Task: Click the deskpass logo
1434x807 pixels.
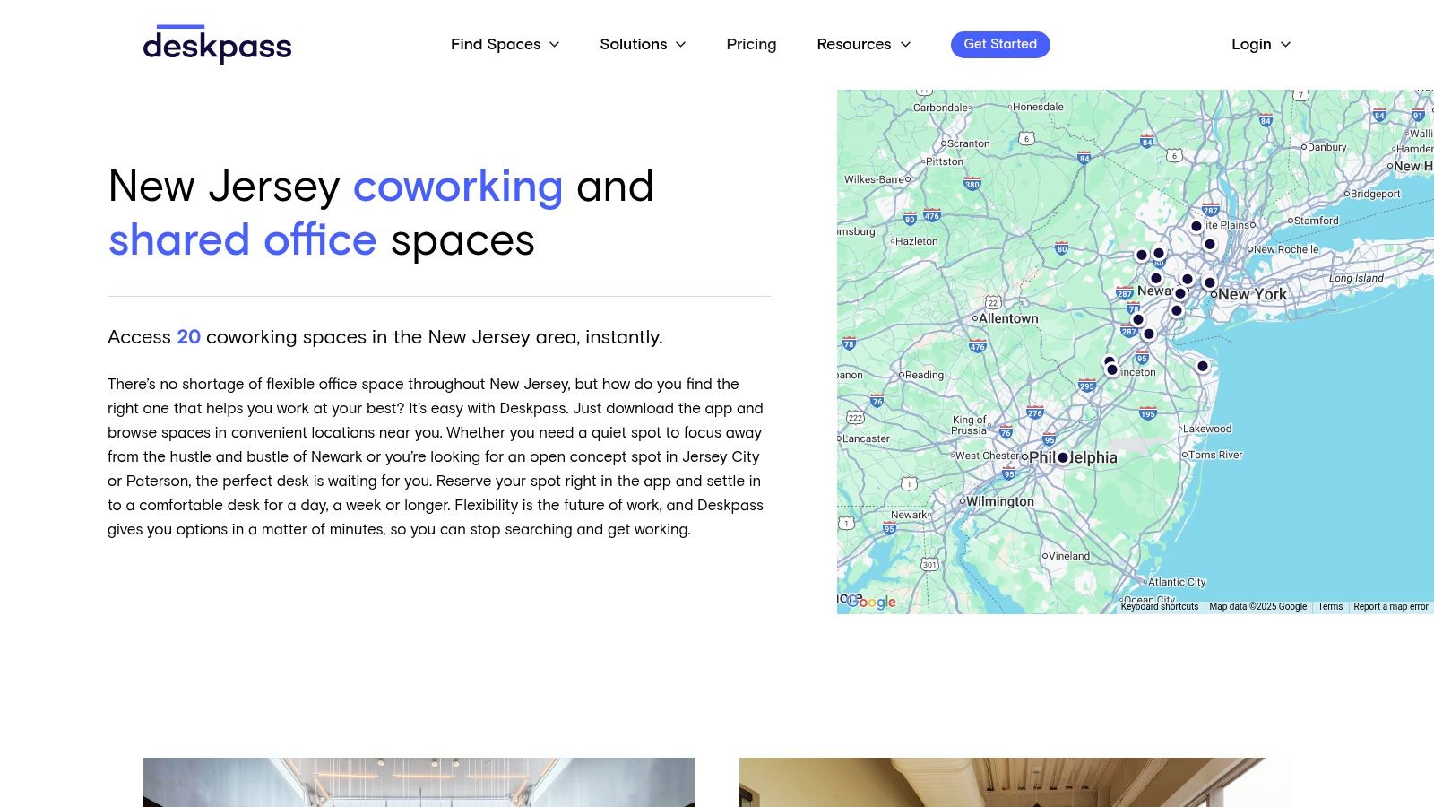Action: tap(217, 45)
